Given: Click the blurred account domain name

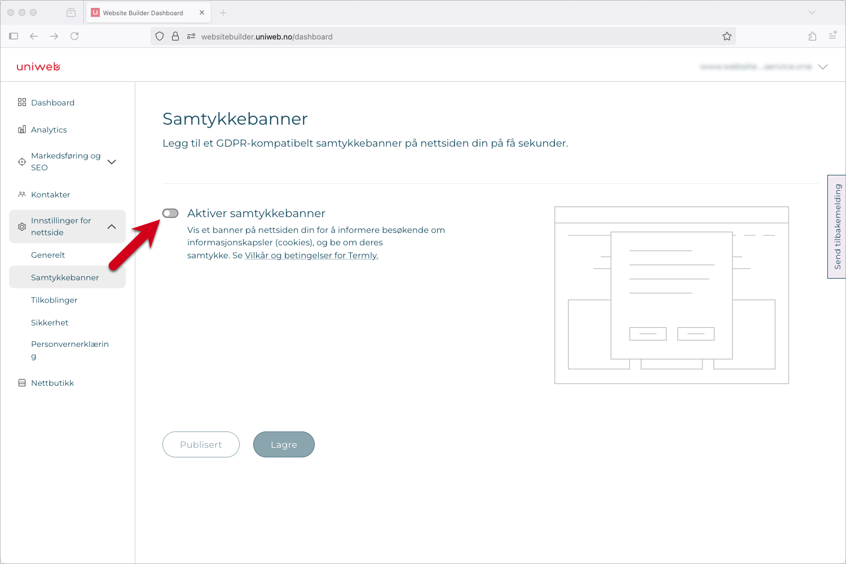Looking at the screenshot, I should click(756, 67).
